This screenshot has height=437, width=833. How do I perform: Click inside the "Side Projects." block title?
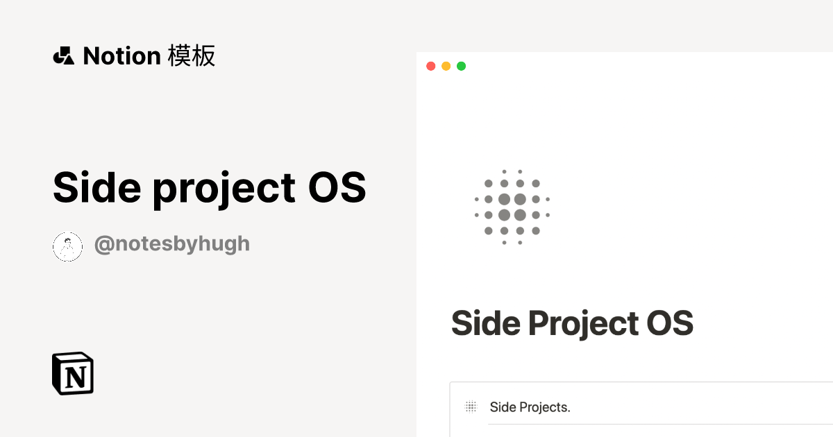point(530,407)
